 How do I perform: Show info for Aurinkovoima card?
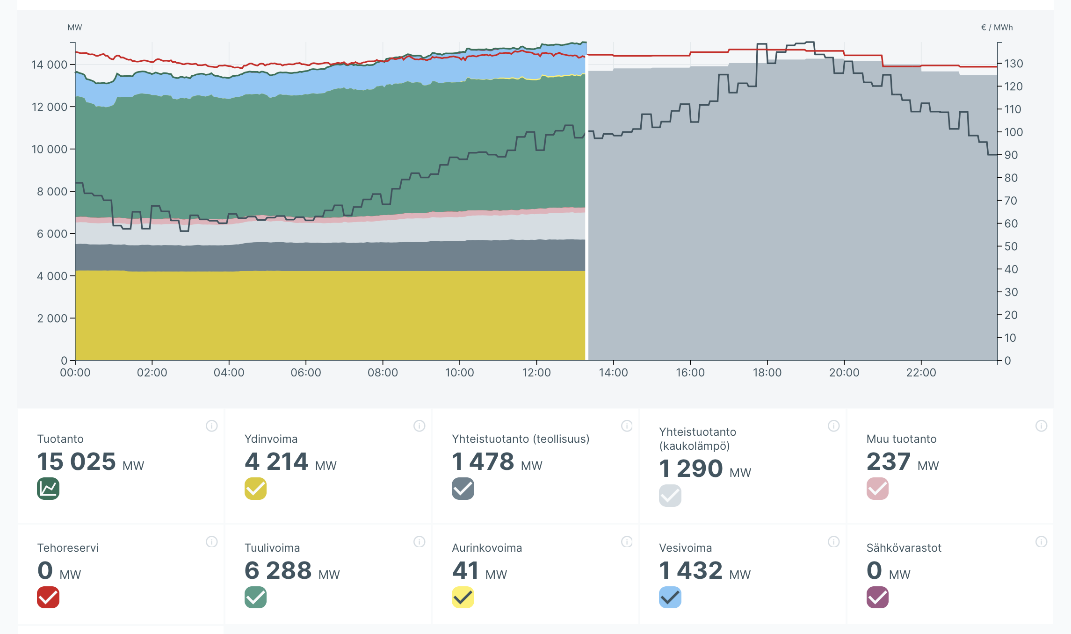coord(627,542)
